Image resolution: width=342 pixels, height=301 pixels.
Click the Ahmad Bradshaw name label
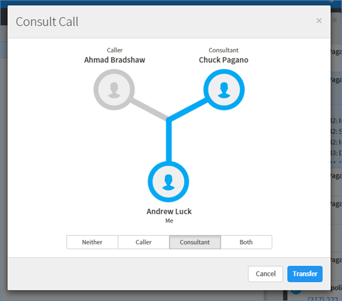(x=114, y=60)
